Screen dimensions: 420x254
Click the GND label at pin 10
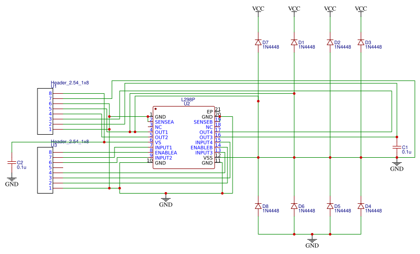click(160, 163)
